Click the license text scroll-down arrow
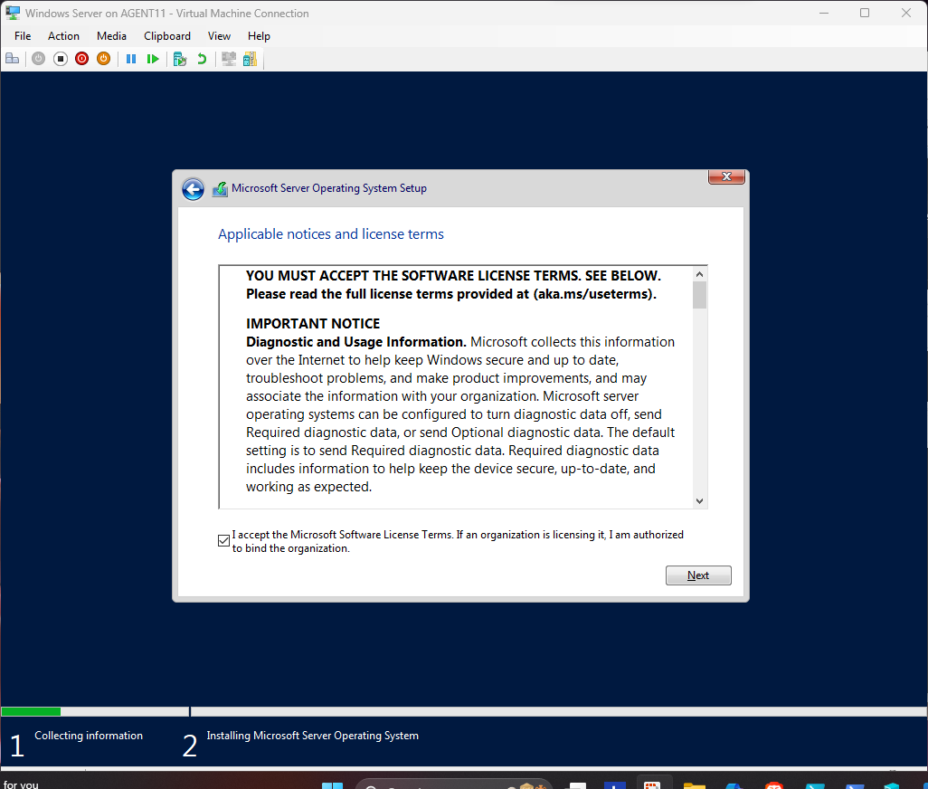This screenshot has height=789, width=928. click(x=699, y=500)
